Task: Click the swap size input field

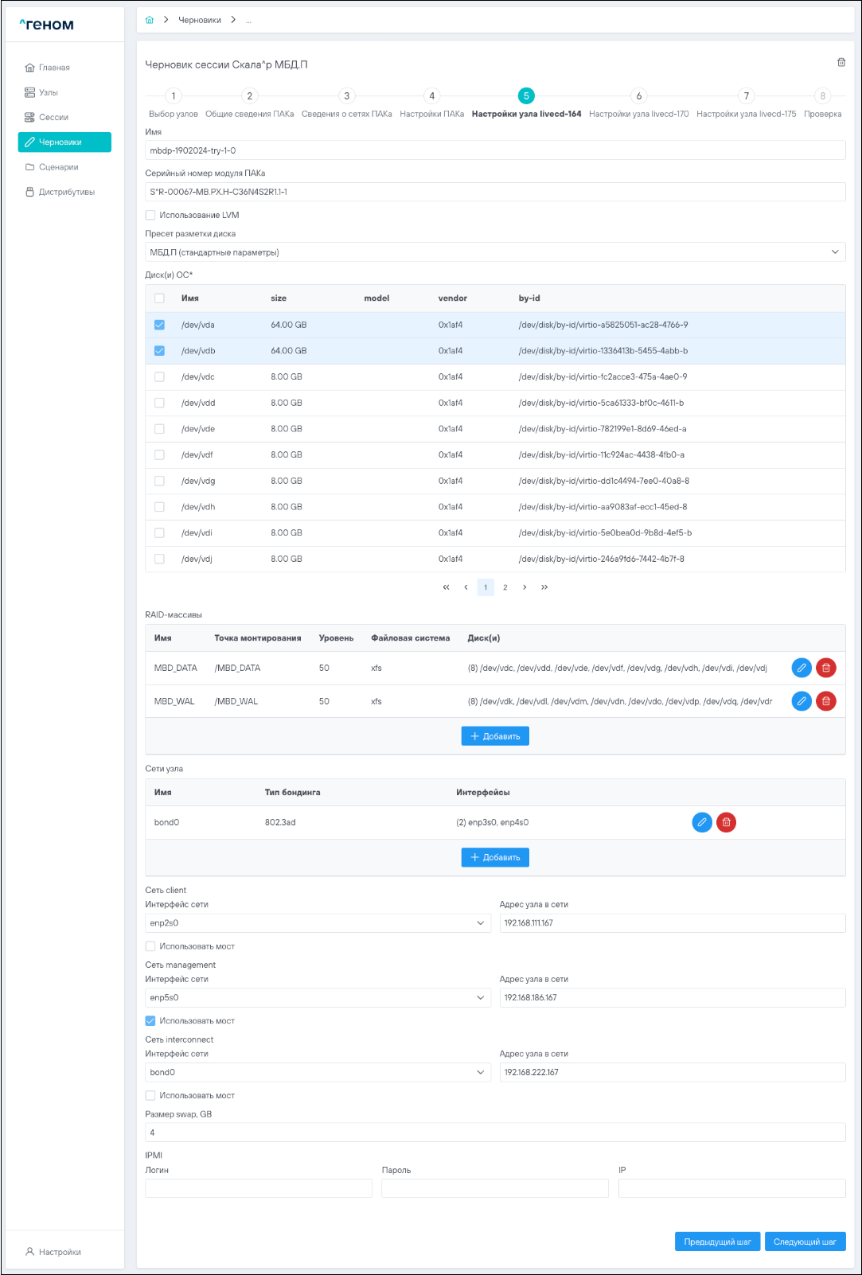Action: tap(494, 1133)
